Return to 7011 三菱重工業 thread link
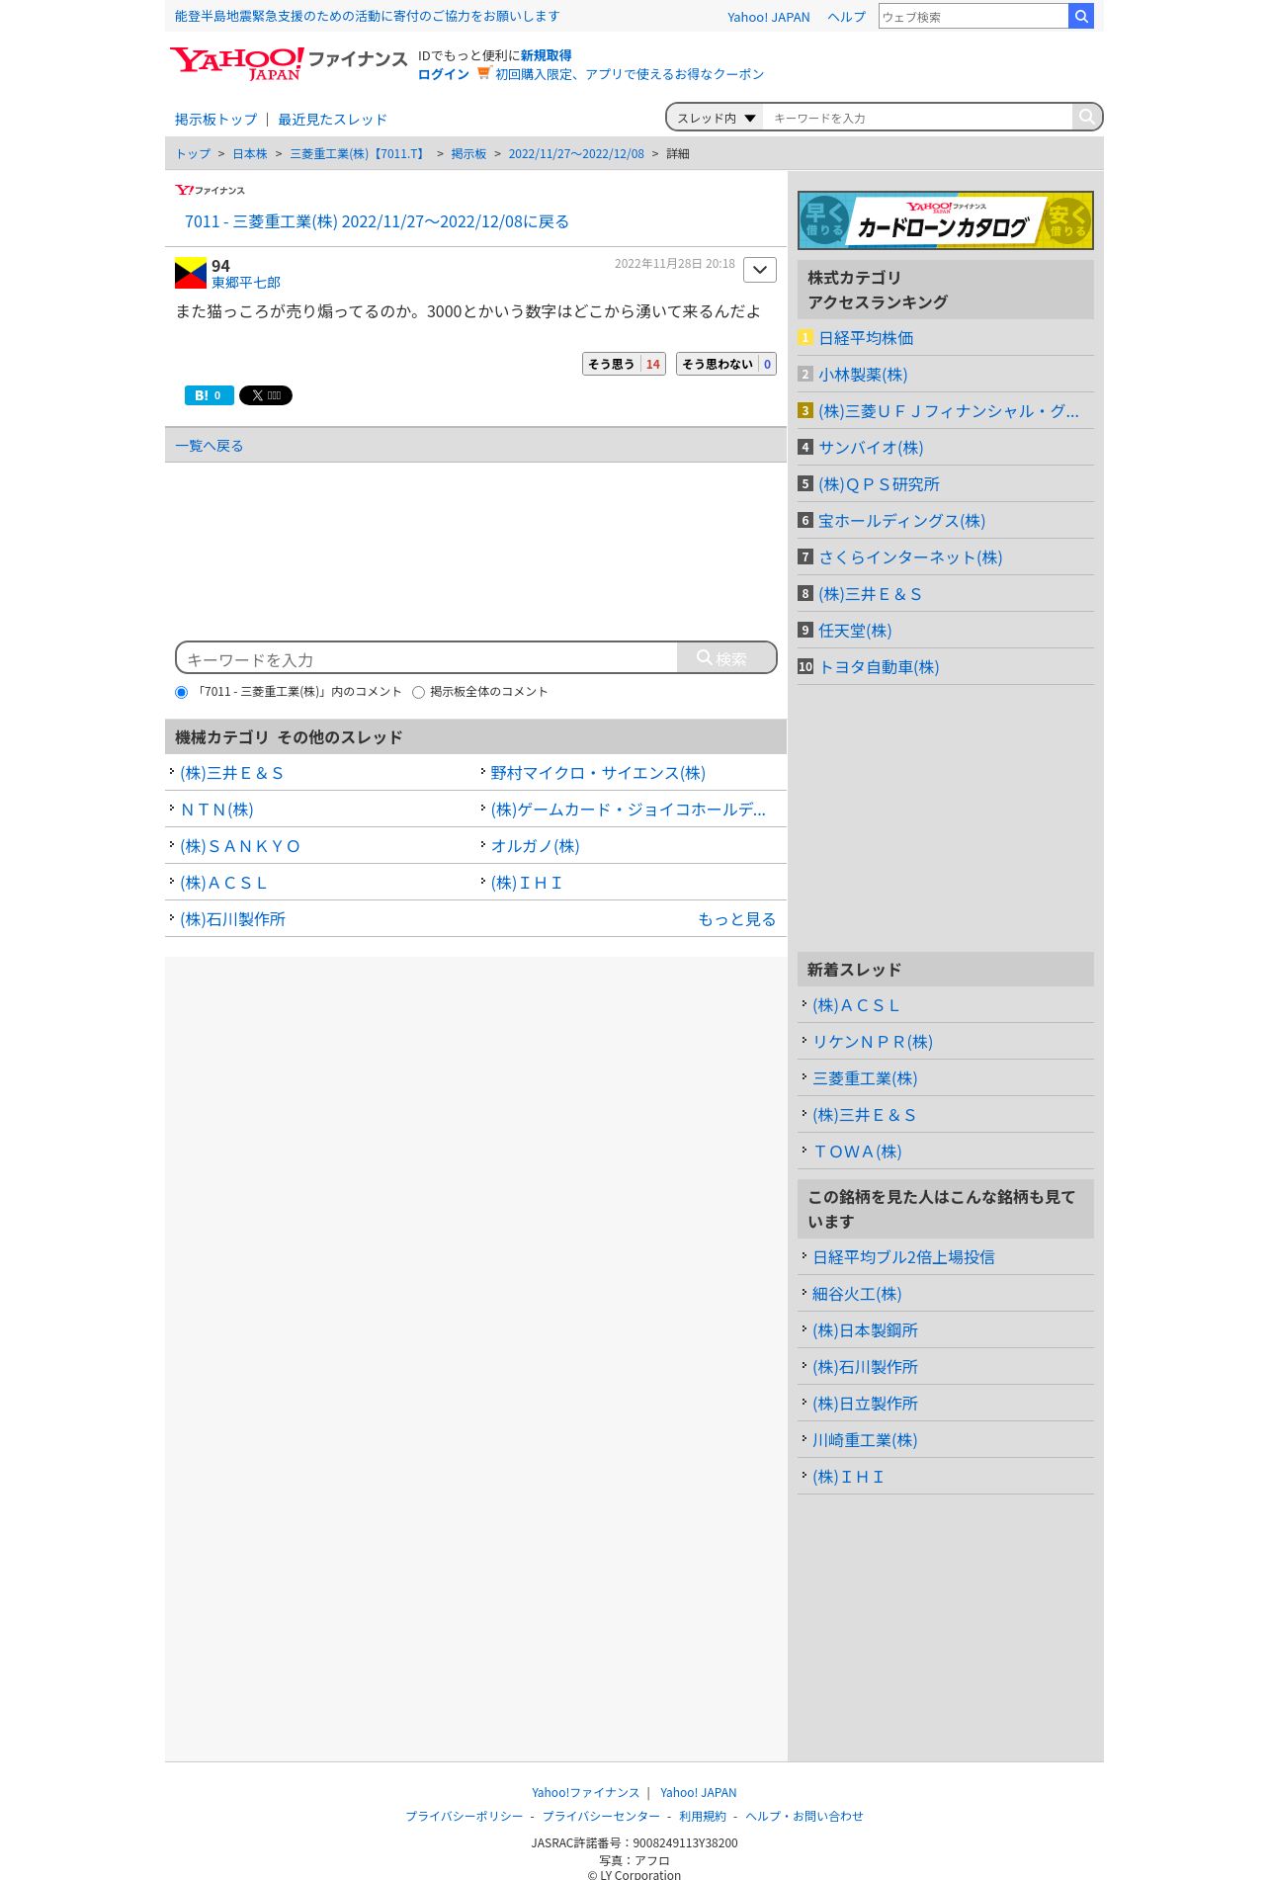The image size is (1269, 1880). click(377, 221)
